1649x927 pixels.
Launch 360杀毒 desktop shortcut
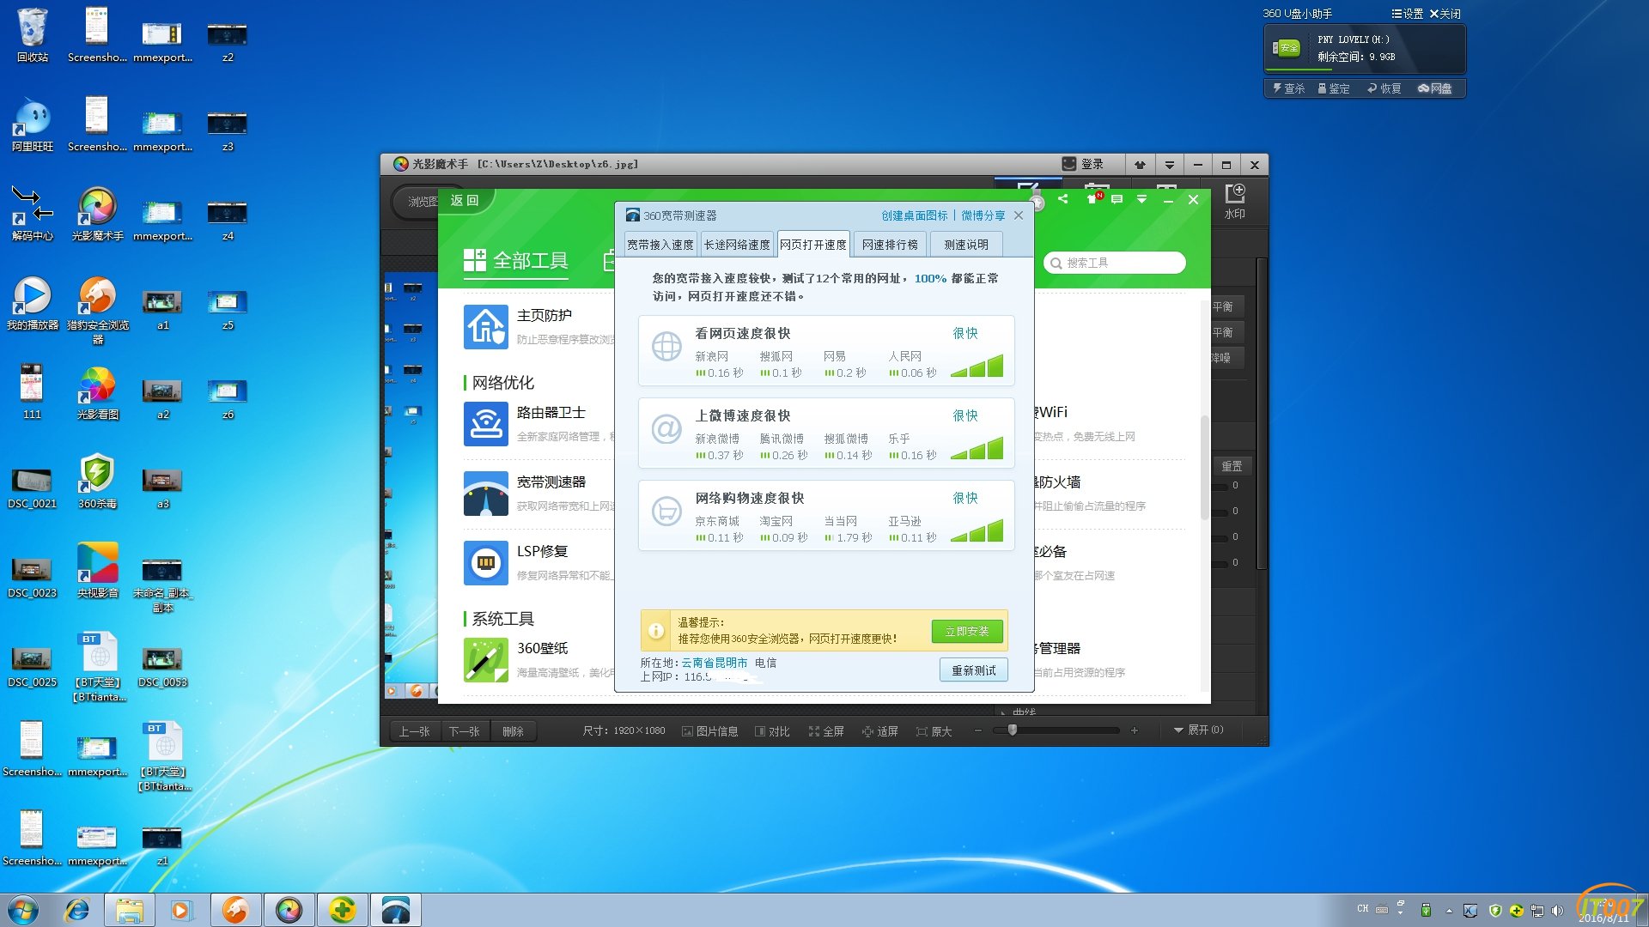[x=97, y=481]
